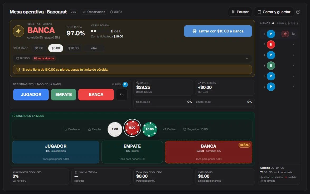
Task: Click Deshacer in the chip tray
Action: coord(72,129)
